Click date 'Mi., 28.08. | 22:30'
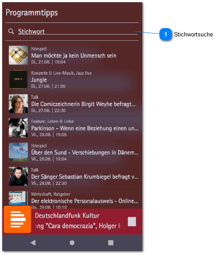This screenshot has height=255, width=220. click(x=49, y=183)
